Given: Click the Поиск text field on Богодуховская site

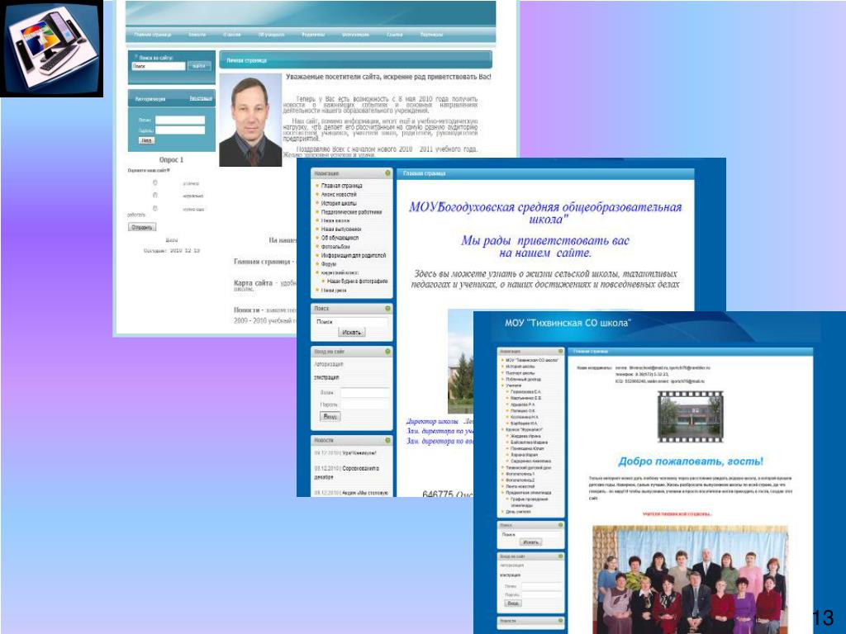Looking at the screenshot, I should [x=350, y=322].
